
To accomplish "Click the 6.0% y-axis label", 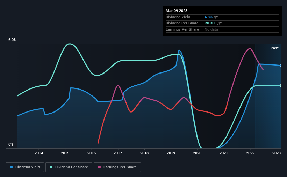I will (x=12, y=40).
